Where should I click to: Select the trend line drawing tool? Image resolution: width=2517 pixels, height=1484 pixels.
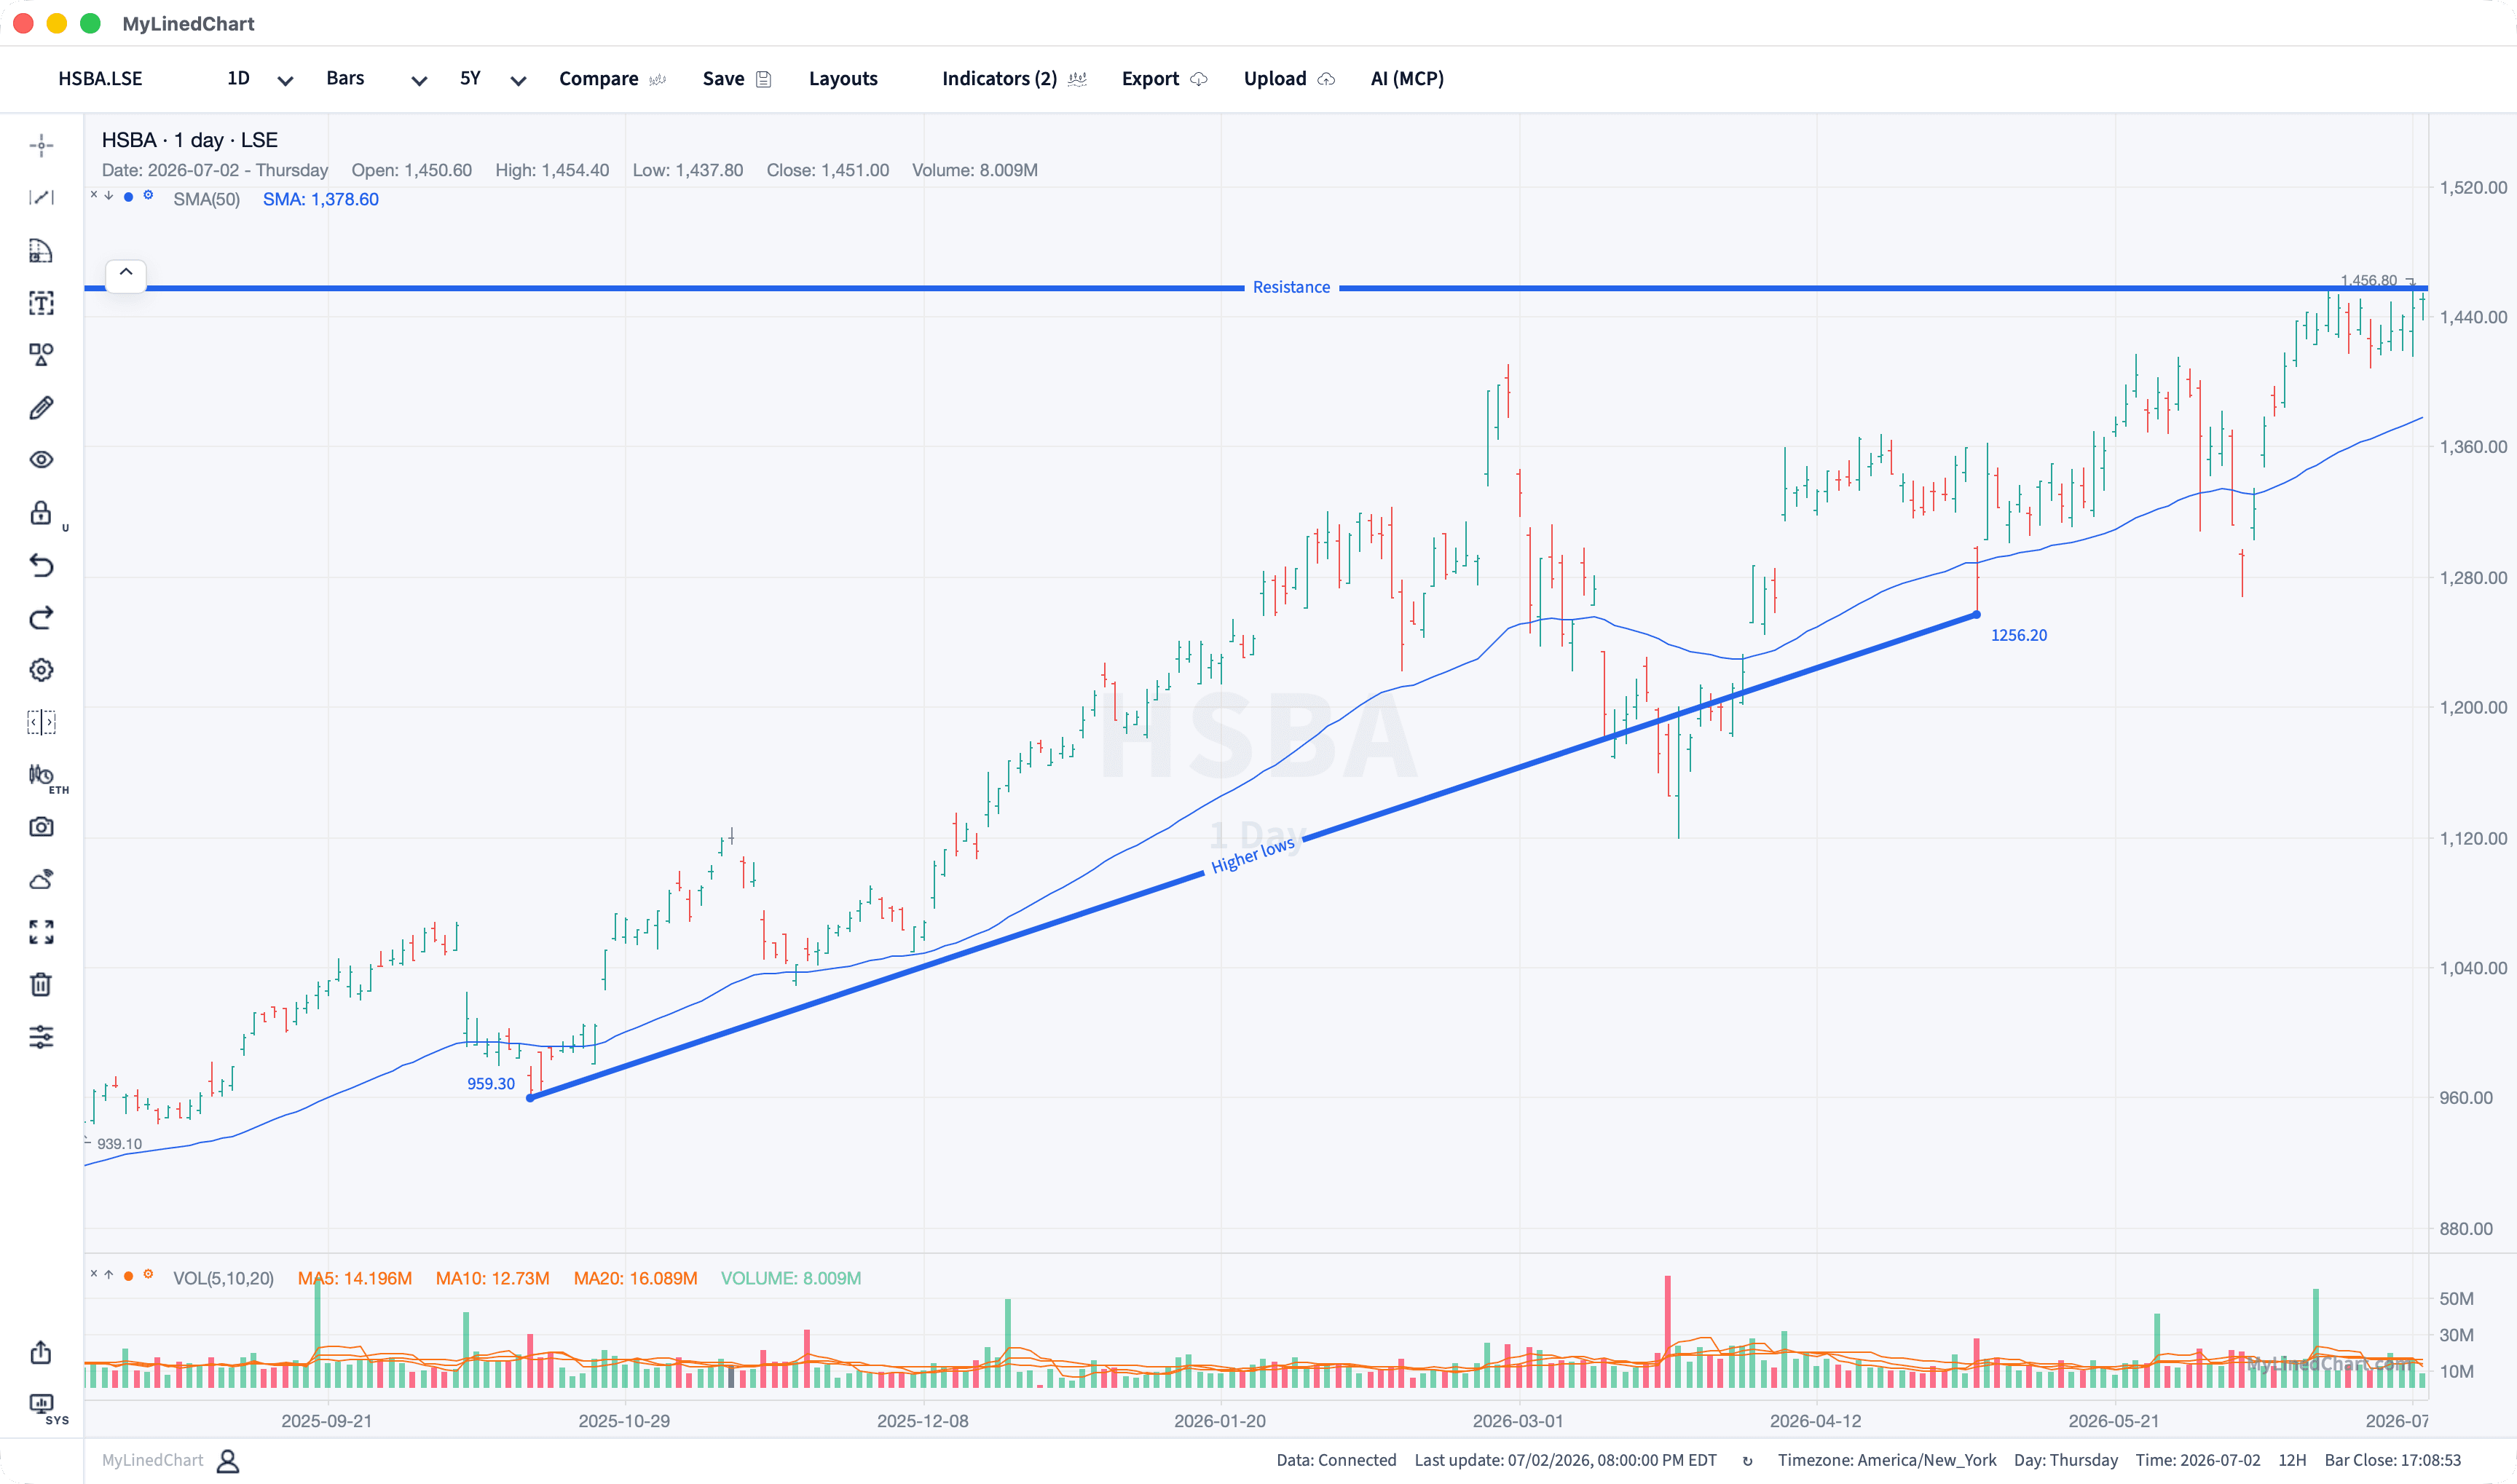[41, 198]
